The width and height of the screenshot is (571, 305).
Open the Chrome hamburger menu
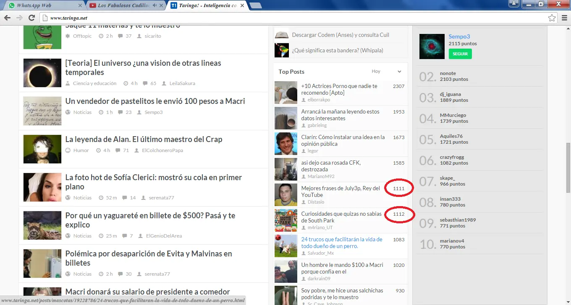point(563,18)
